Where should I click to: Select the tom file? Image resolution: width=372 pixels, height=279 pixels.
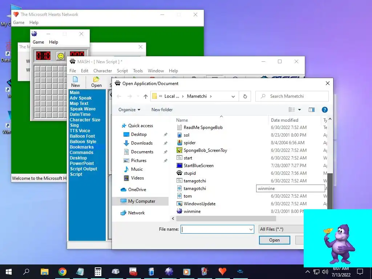[187, 196]
